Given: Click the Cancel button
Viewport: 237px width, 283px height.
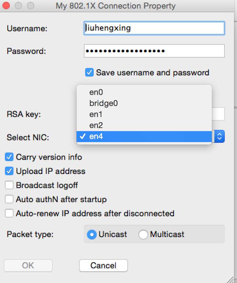Looking at the screenshot, I should click(103, 266).
